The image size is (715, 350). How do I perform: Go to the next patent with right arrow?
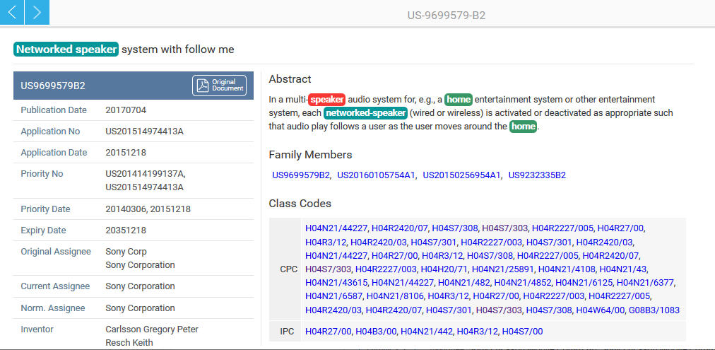pos(37,12)
